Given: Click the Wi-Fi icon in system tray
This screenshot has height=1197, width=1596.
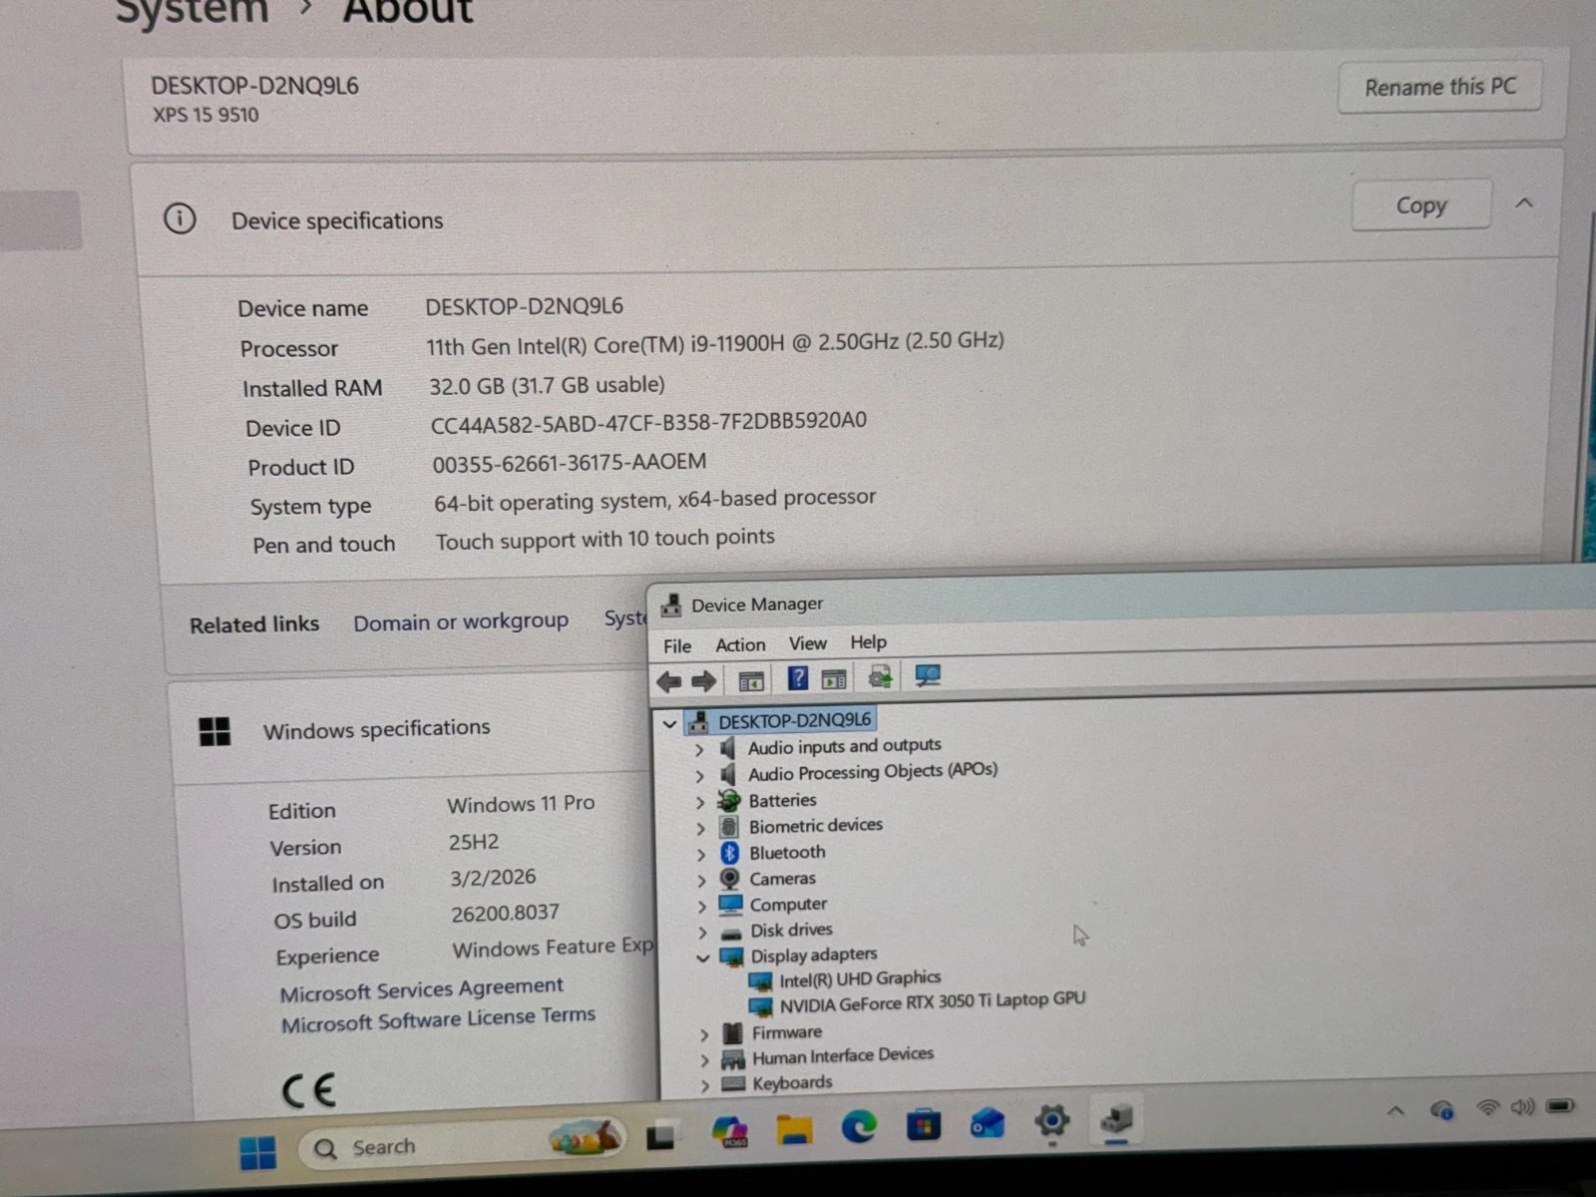Looking at the screenshot, I should 1487,1107.
